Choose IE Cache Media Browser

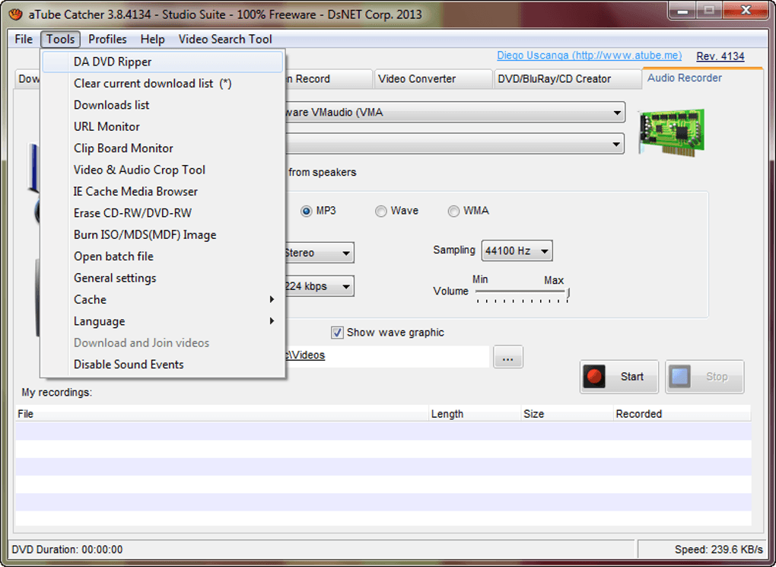tap(163, 192)
